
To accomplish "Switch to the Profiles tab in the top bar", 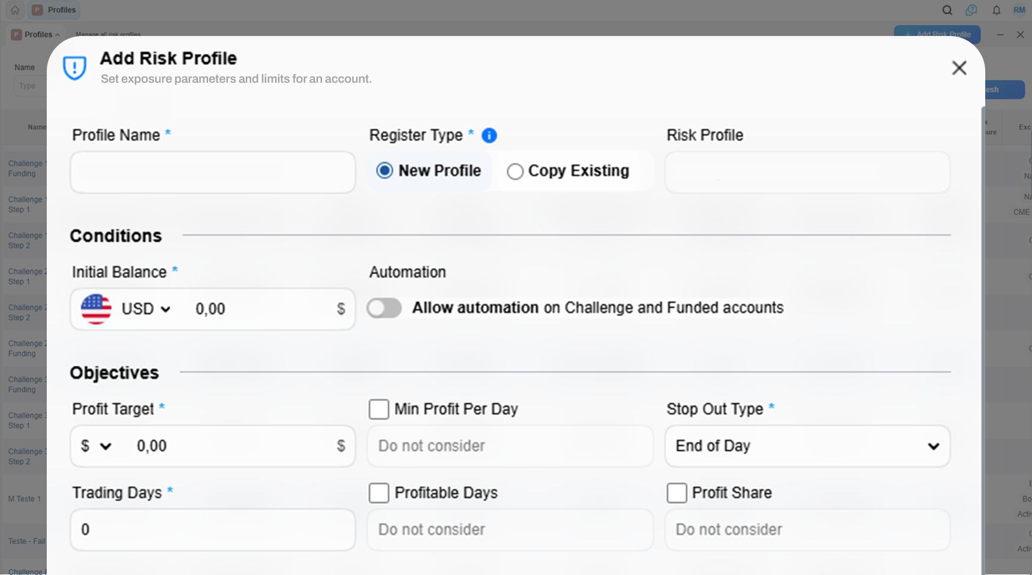I will 55,10.
